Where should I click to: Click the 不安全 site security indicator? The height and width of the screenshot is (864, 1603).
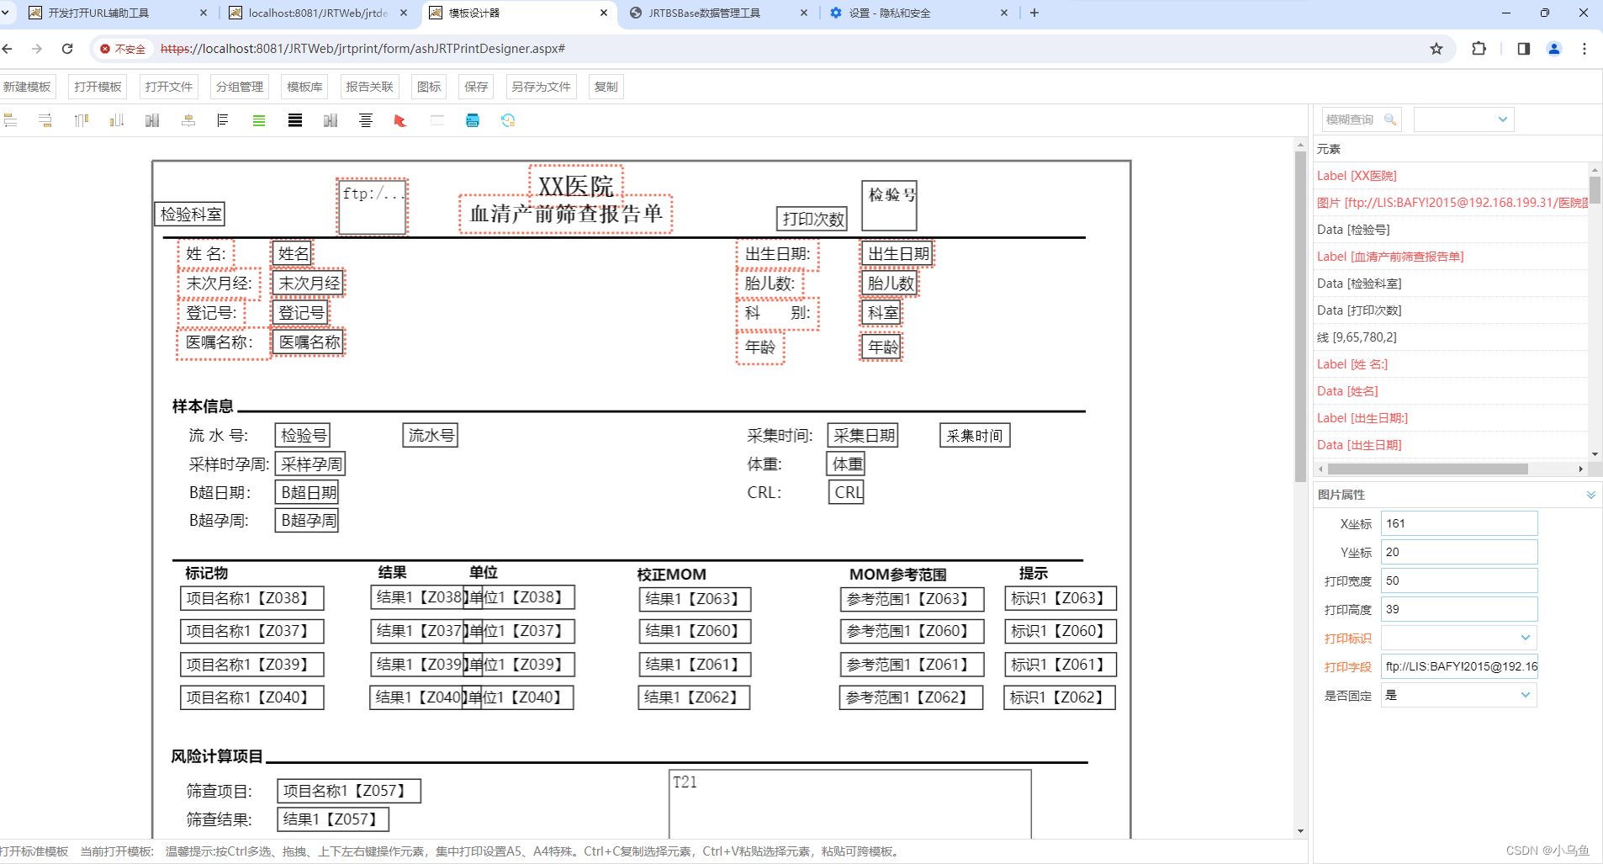pyautogui.click(x=123, y=49)
